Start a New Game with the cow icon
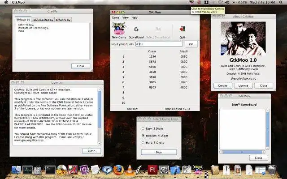 coord(119,29)
